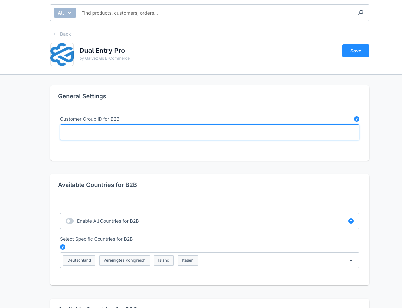The height and width of the screenshot is (308, 402).
Task: Go Back to previous page
Action: pyautogui.click(x=62, y=34)
